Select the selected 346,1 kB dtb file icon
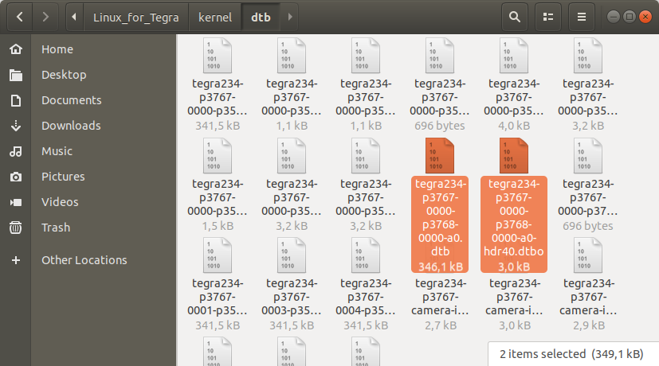This screenshot has height=366, width=659. [440, 156]
